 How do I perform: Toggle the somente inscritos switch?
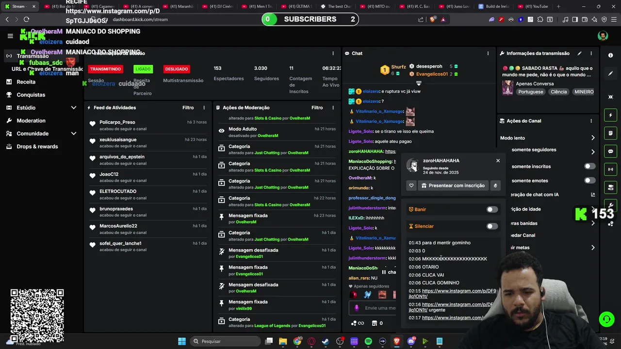[589, 166]
